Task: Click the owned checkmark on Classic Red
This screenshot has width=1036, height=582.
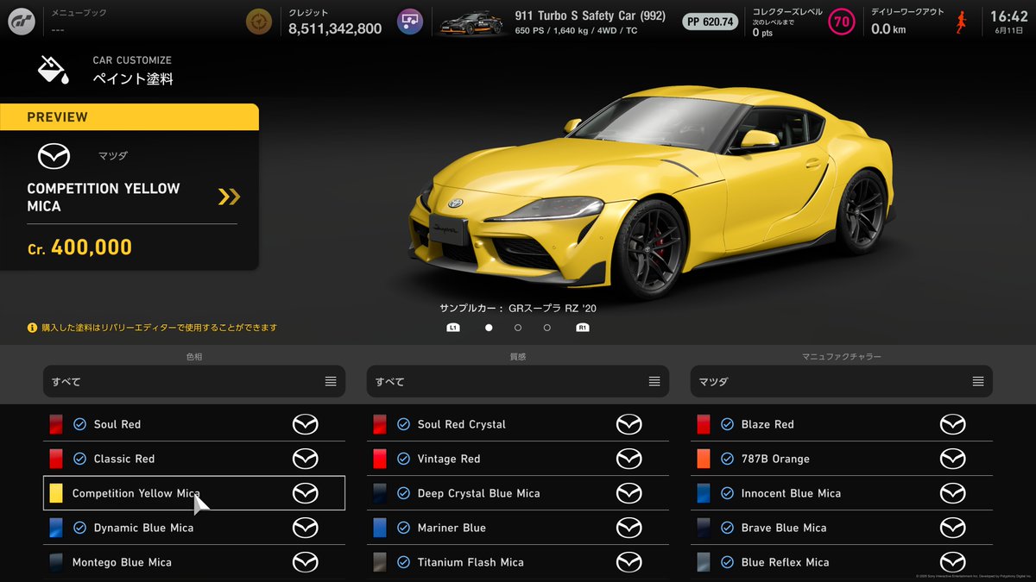Action: click(x=79, y=459)
